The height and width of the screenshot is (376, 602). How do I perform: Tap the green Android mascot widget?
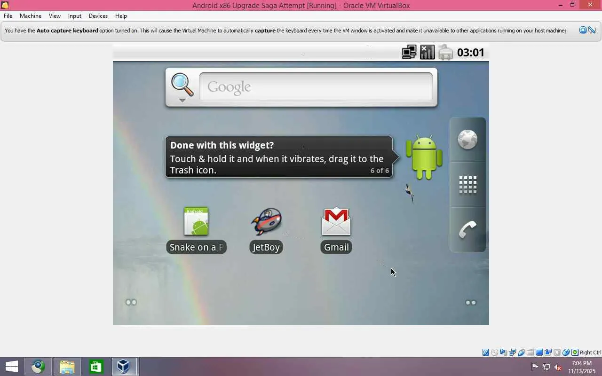[x=424, y=157]
